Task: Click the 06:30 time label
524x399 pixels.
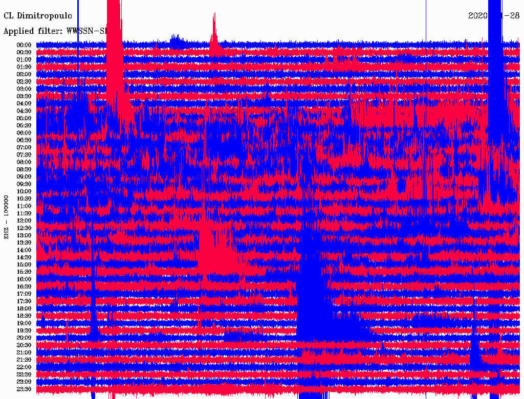Action: 24,140
